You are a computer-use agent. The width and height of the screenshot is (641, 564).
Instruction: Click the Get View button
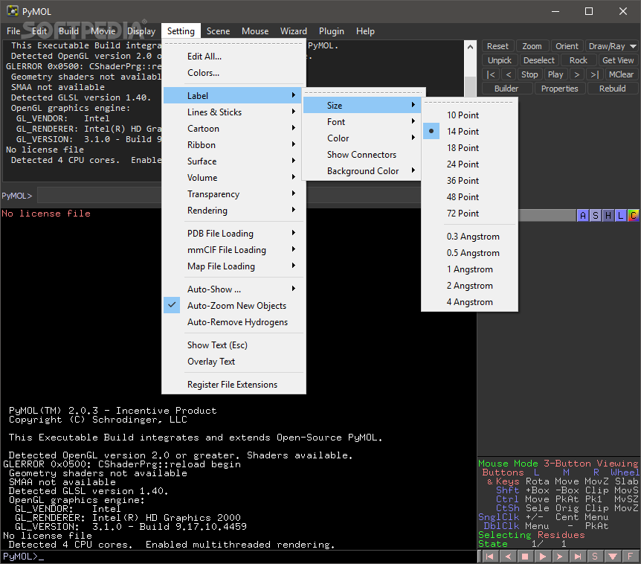[618, 60]
